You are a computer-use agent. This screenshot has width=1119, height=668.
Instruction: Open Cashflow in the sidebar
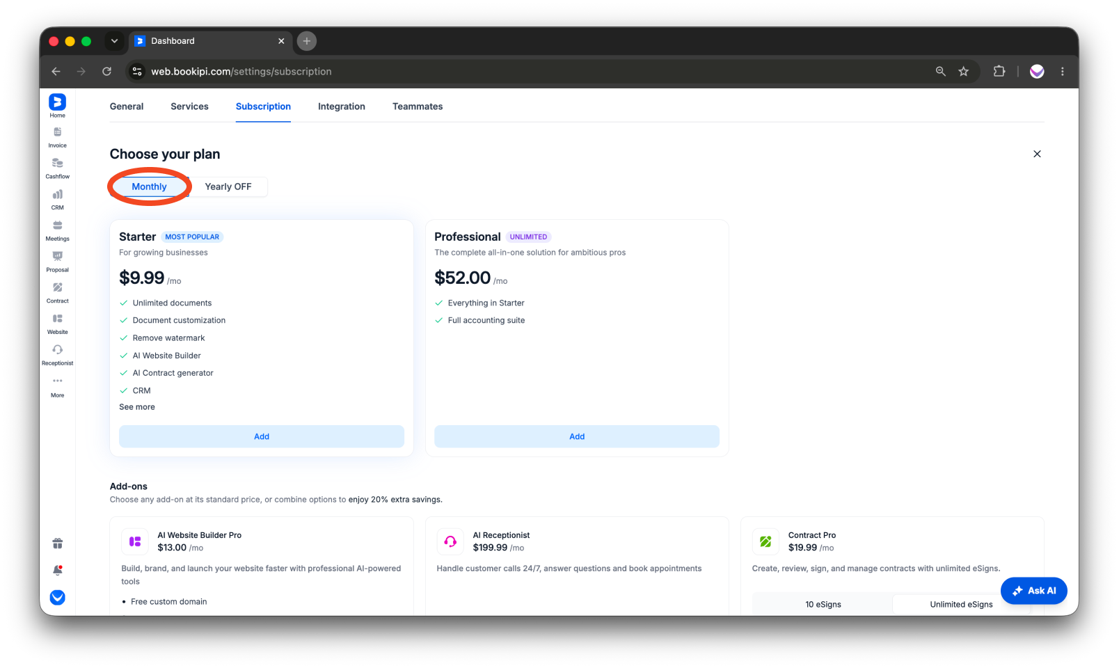point(57,168)
